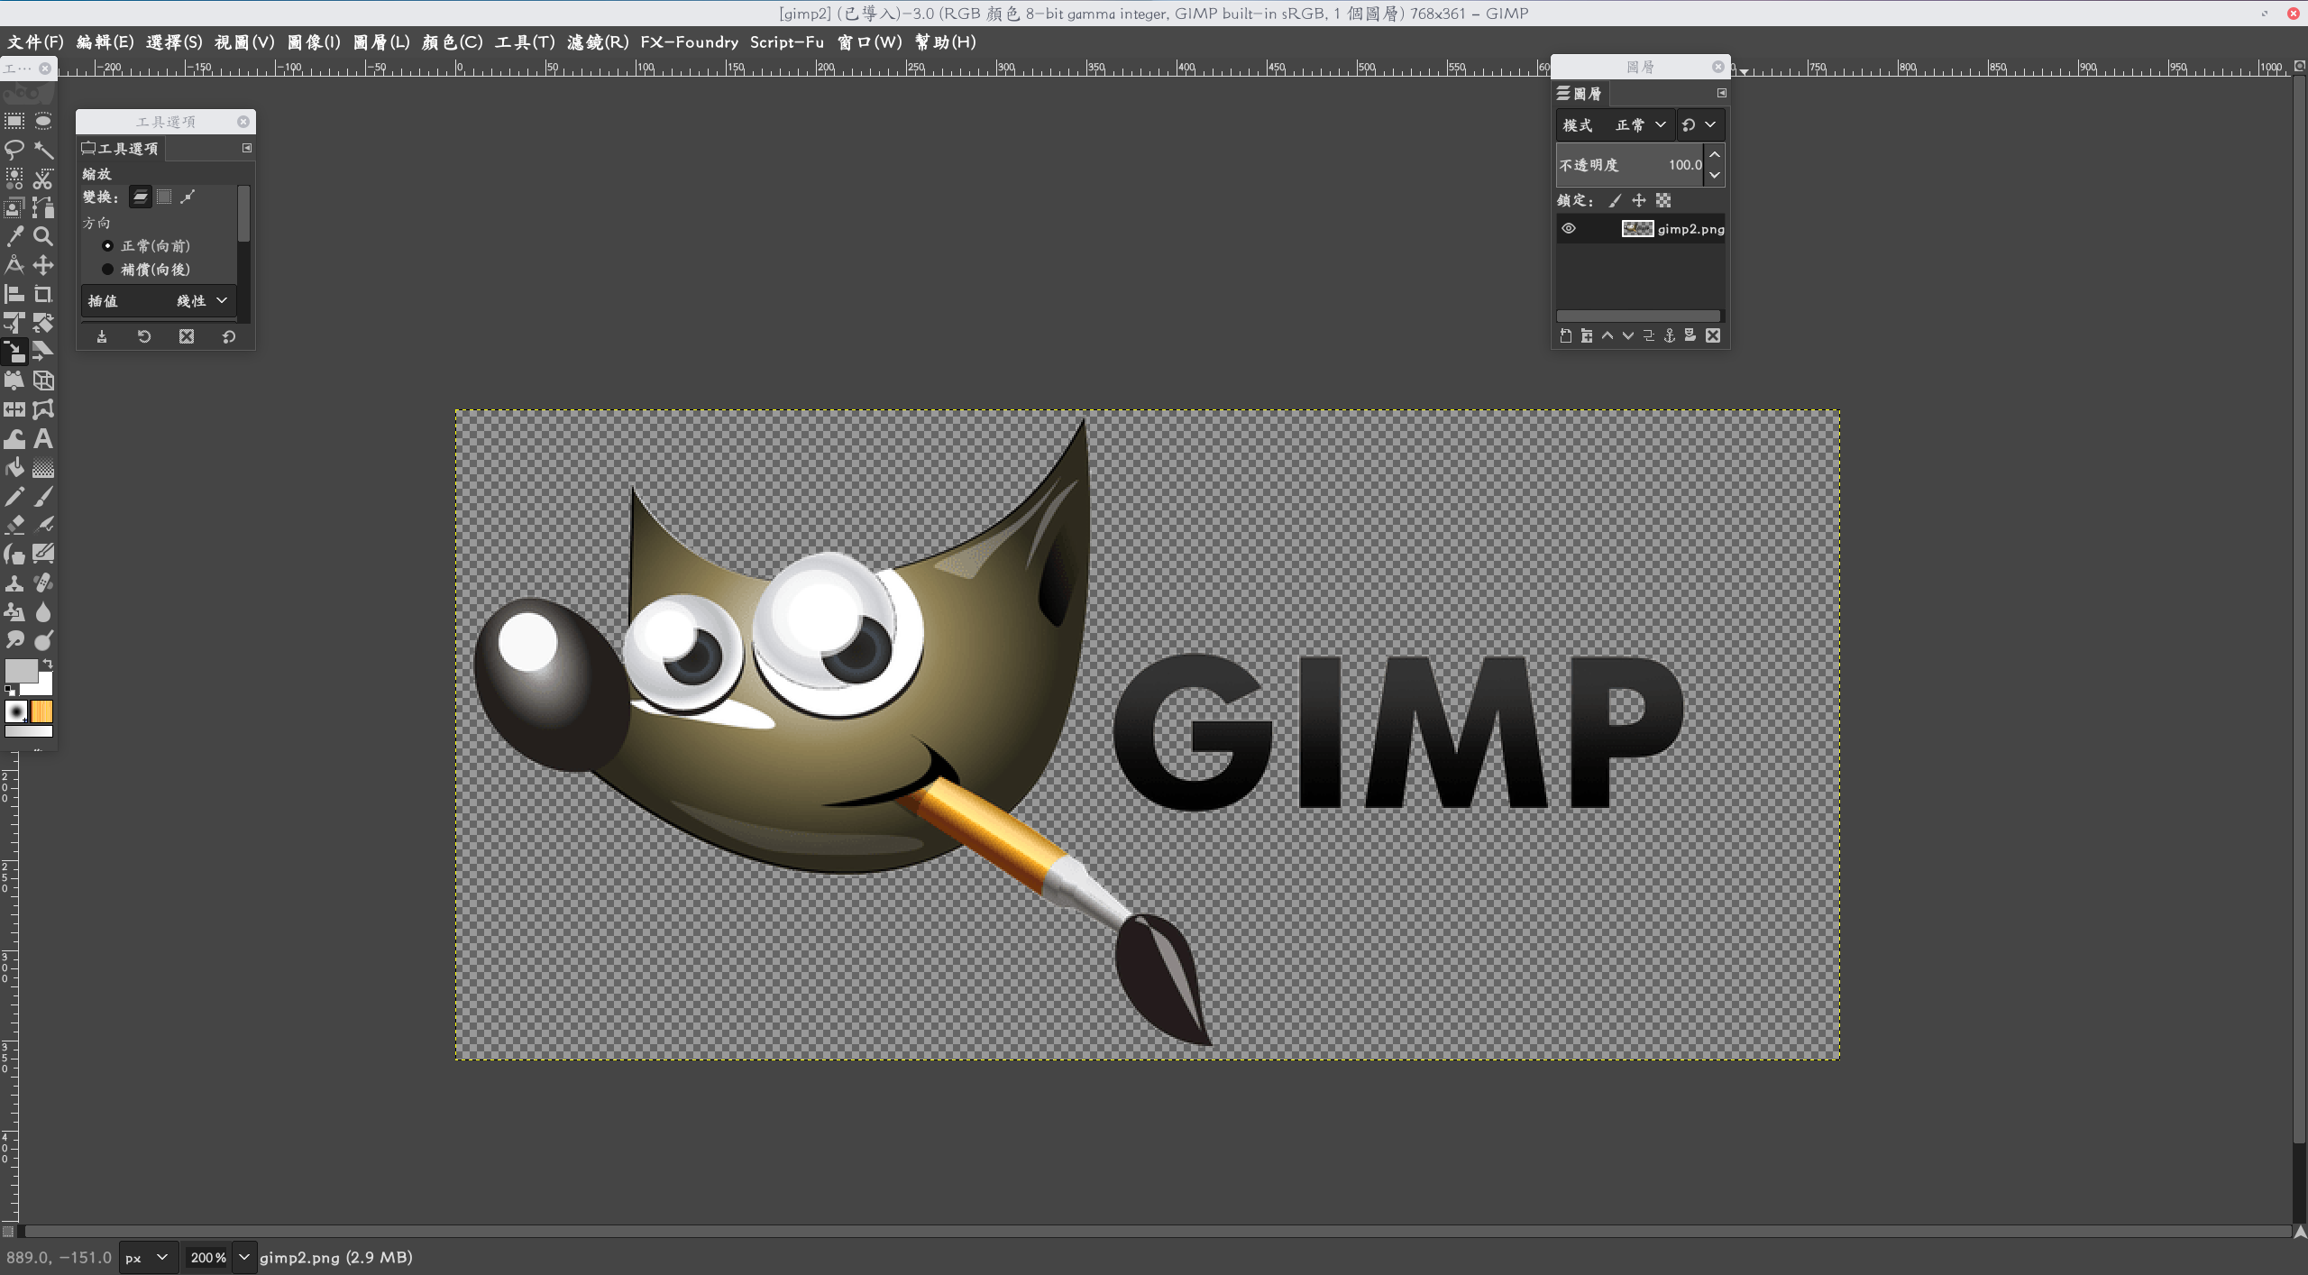Viewport: 2308px width, 1275px height.
Task: Select the Rotate tool
Action: (x=43, y=323)
